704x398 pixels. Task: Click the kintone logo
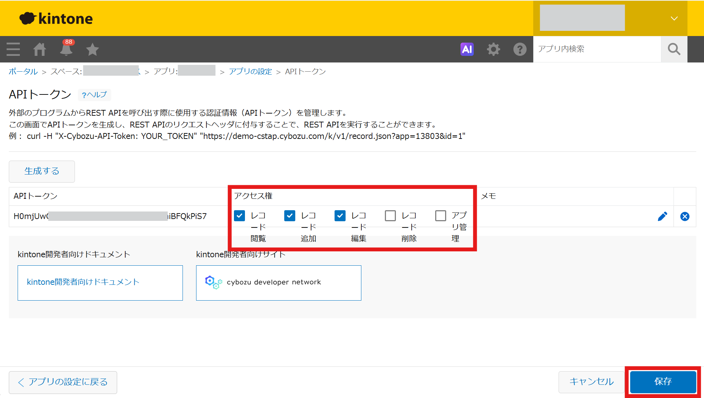click(x=56, y=18)
